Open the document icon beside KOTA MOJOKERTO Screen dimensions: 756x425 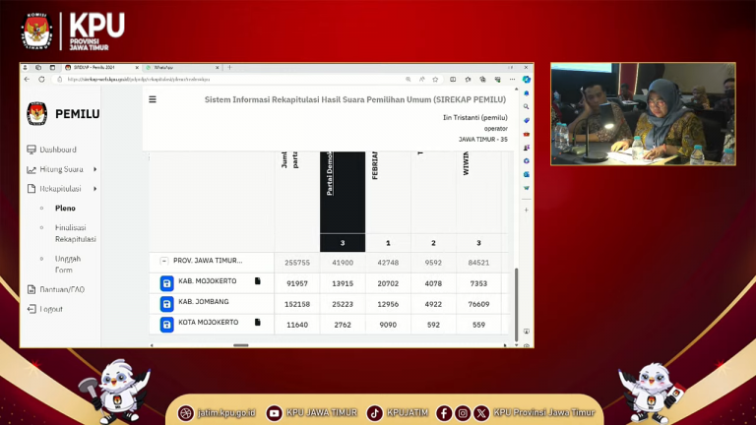coord(258,322)
